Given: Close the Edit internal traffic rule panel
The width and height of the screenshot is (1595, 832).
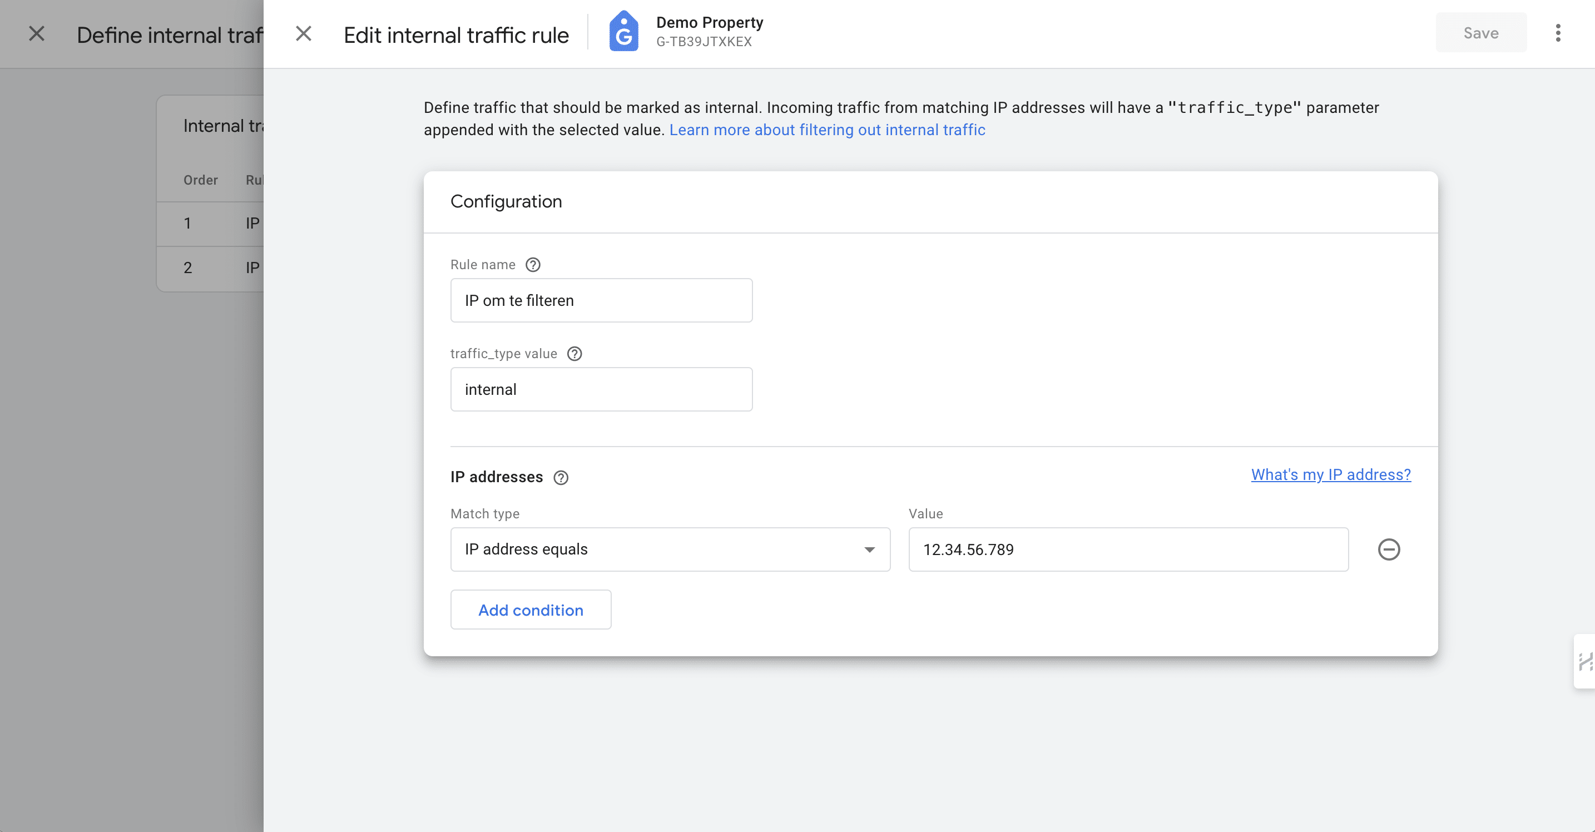Looking at the screenshot, I should coord(304,33).
